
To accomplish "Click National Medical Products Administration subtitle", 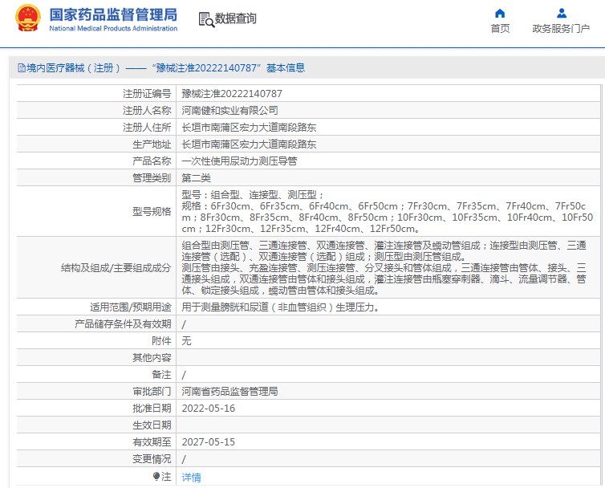I will pos(113,28).
